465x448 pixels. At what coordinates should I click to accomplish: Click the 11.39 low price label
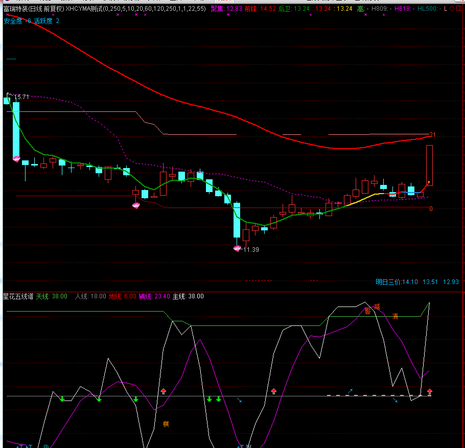pos(251,250)
